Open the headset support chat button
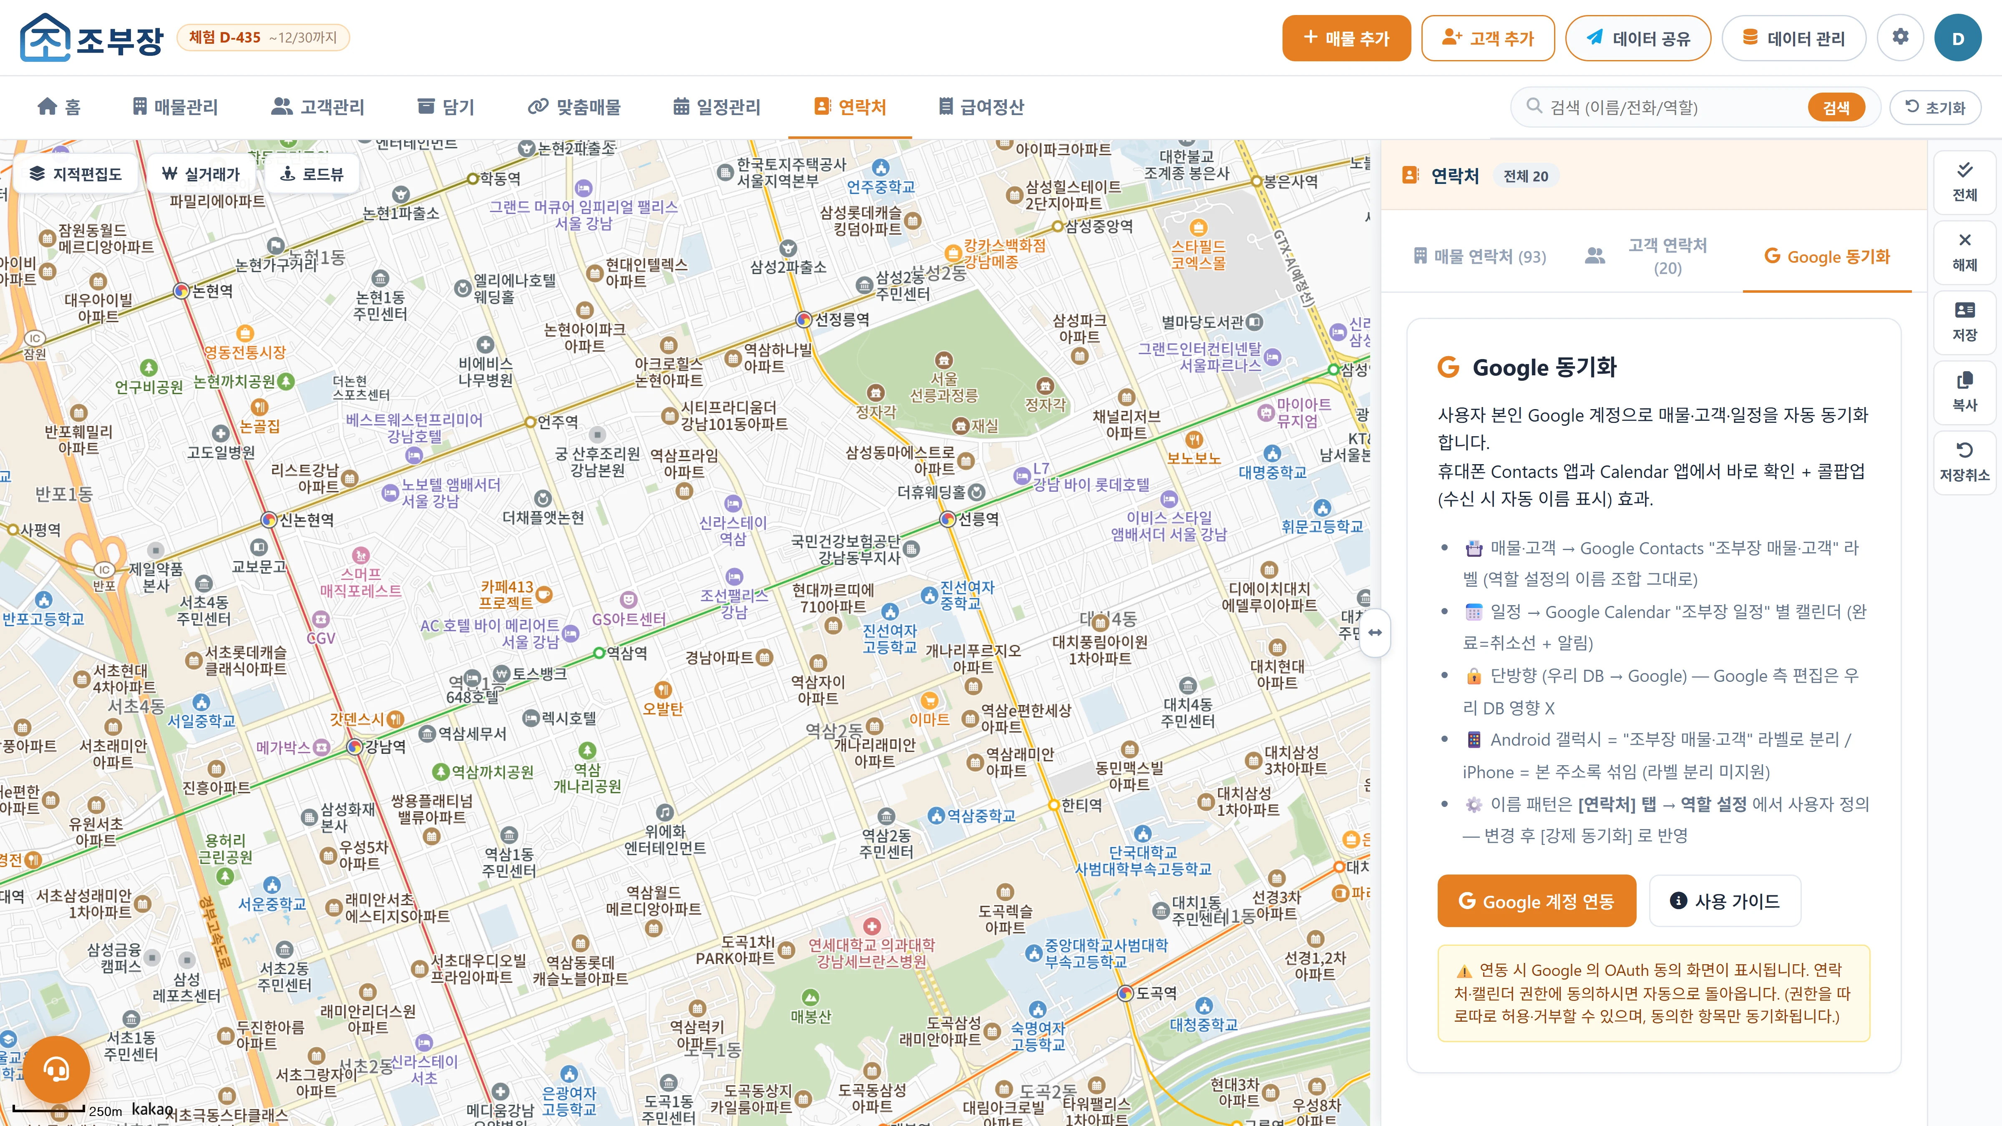2002x1126 pixels. tap(56, 1069)
